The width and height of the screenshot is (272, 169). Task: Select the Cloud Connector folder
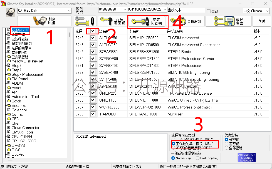(25, 128)
